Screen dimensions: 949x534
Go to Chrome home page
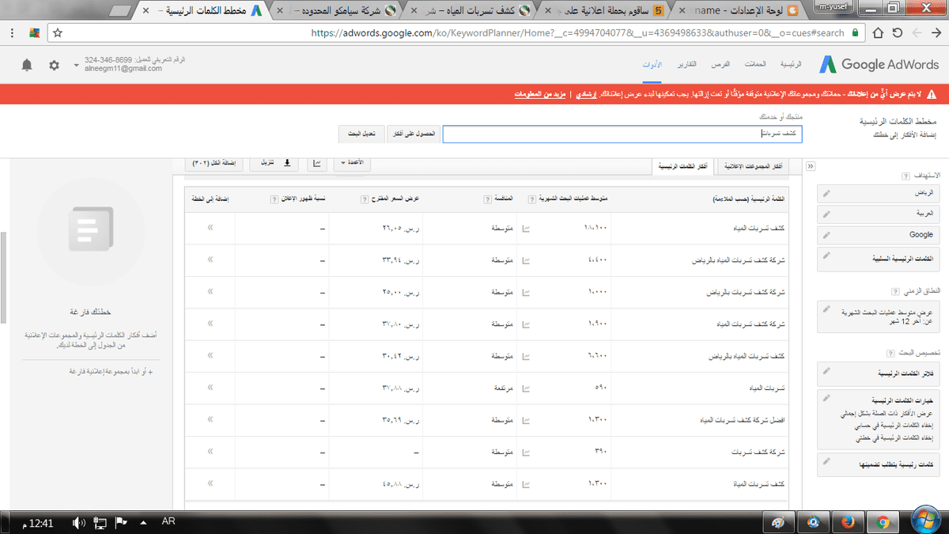click(879, 33)
